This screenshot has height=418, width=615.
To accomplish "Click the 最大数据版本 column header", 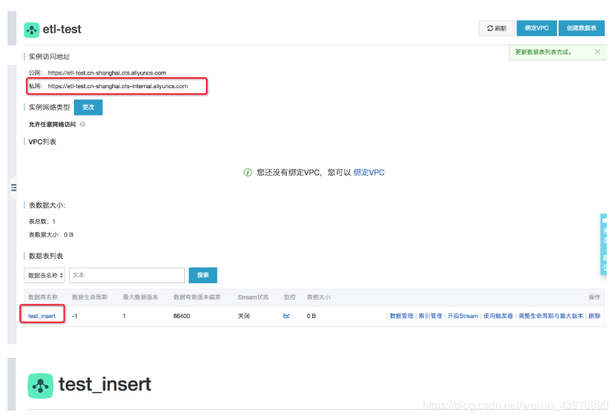I will pyautogui.click(x=140, y=298).
